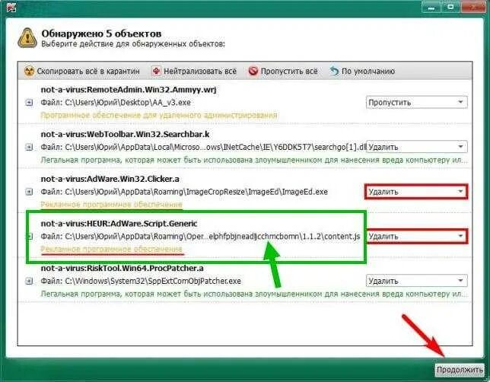The width and height of the screenshot is (490, 382).
Task: Click the Kaspersky logo in title bar
Action: [x=11, y=7]
